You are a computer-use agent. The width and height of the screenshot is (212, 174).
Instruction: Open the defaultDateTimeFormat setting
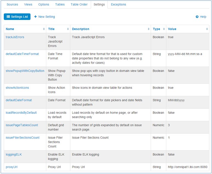click(x=22, y=54)
